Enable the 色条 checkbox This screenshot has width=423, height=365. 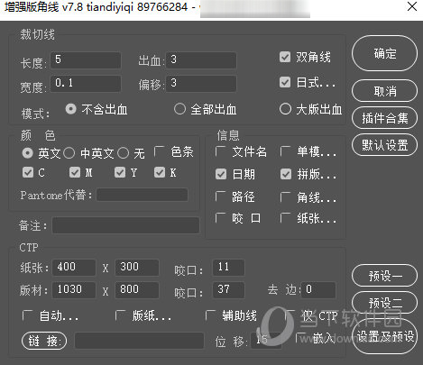159,151
